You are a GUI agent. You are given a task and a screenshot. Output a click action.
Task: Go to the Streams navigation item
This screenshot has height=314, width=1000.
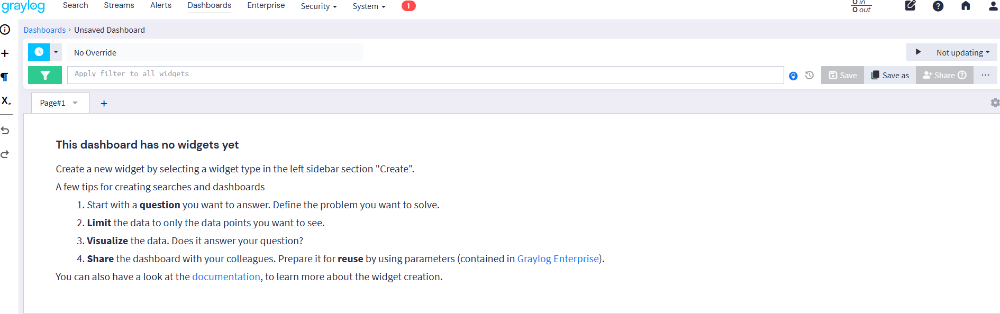point(119,5)
